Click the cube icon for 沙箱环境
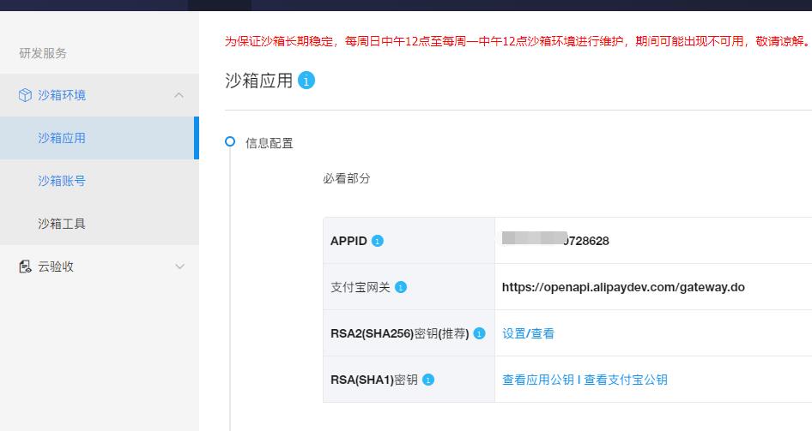The image size is (812, 431). [x=25, y=95]
